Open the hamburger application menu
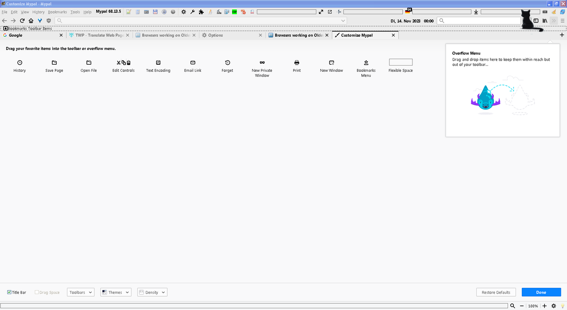The image size is (567, 310). [x=563, y=20]
